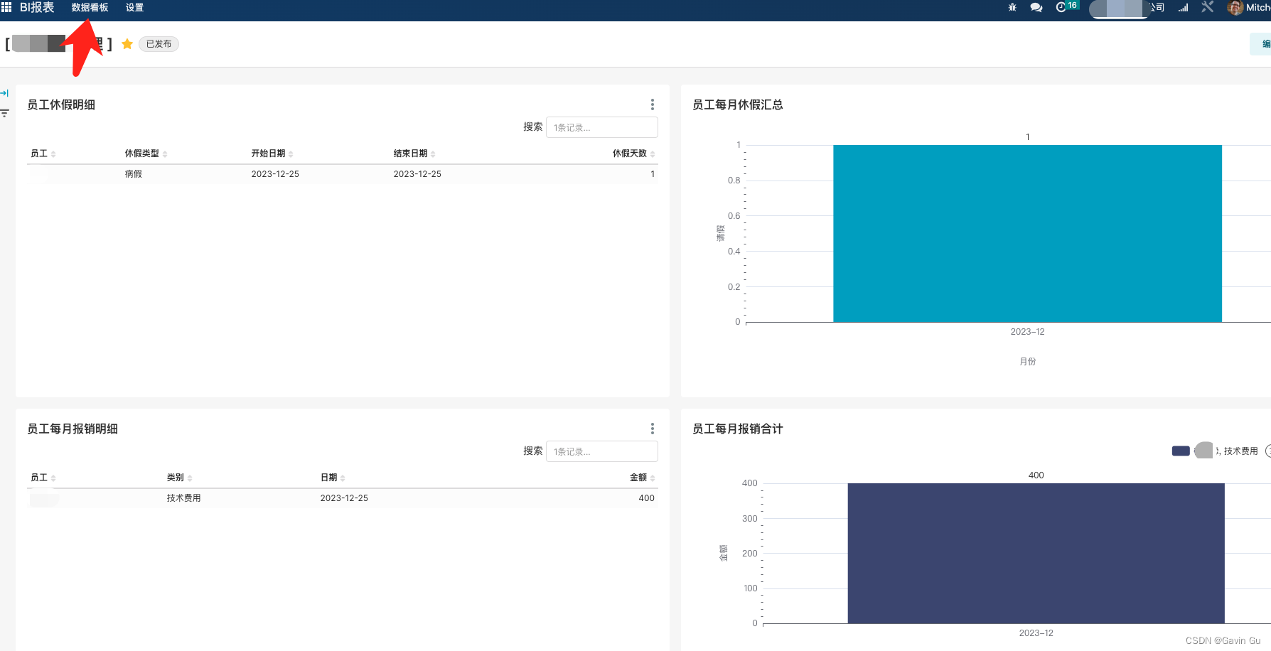Viewport: 1271px width, 651px height.
Task: Open the wrench and screwdriver tools icon
Action: pyautogui.click(x=1207, y=7)
